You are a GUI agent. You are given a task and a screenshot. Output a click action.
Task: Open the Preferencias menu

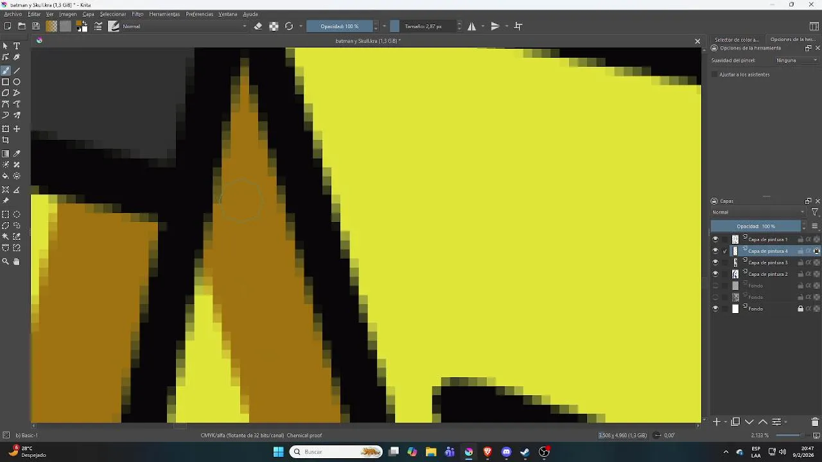click(199, 14)
